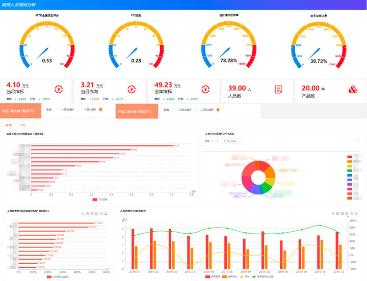Click the right arrow in the TOP10 pie panel
367x281 pixels.
coord(357,140)
